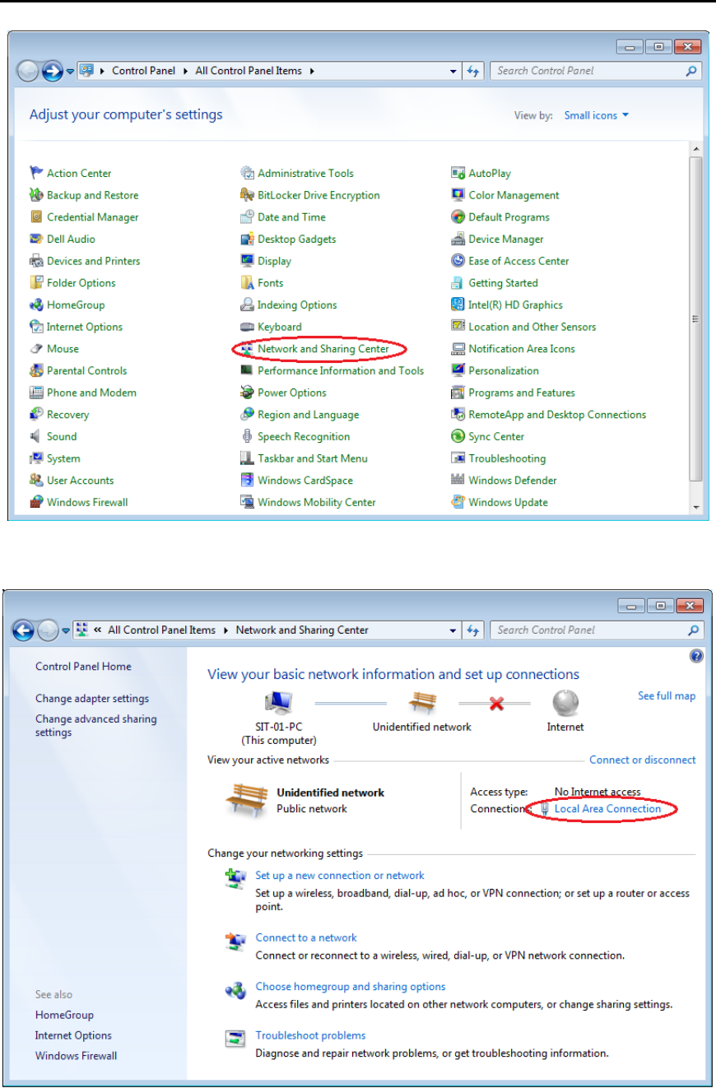Open the Date and Time icon
This screenshot has height=1088, width=716.
click(x=247, y=217)
